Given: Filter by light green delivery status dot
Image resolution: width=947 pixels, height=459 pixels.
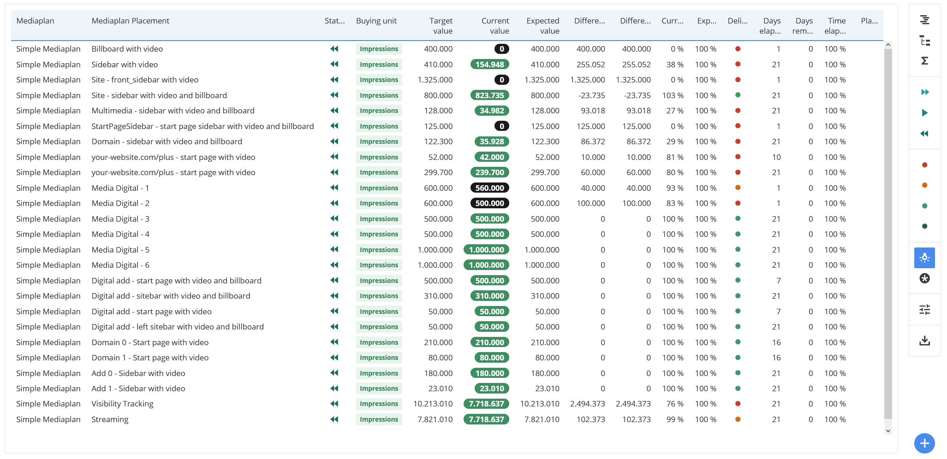Looking at the screenshot, I should 924,206.
